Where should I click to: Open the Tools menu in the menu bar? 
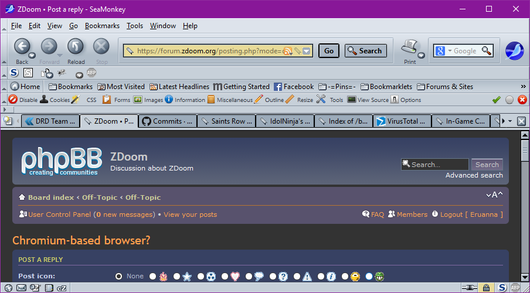click(135, 26)
